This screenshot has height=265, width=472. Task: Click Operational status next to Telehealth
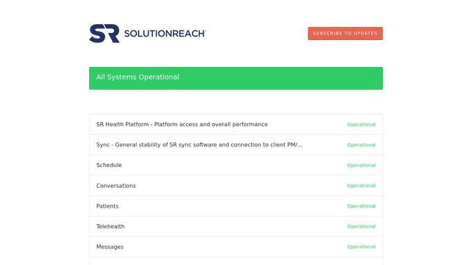[361, 226]
